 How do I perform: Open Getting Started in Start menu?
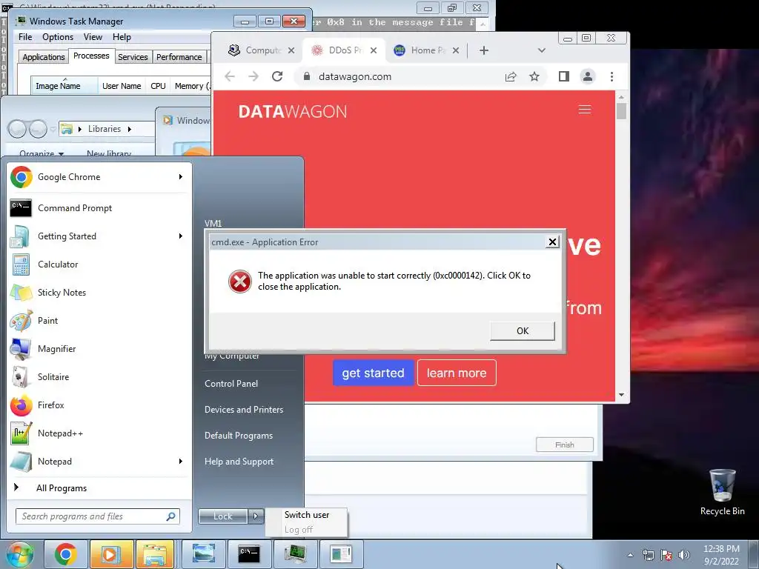tap(97, 236)
